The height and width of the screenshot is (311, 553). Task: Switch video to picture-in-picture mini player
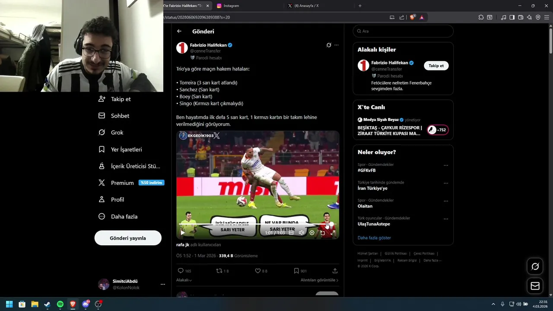pos(322,232)
